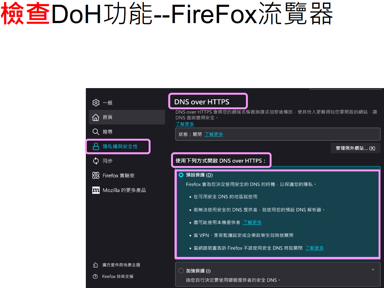Expand the 加強保護 section chevron
Screen dimensions: 384x288
click(x=373, y=270)
